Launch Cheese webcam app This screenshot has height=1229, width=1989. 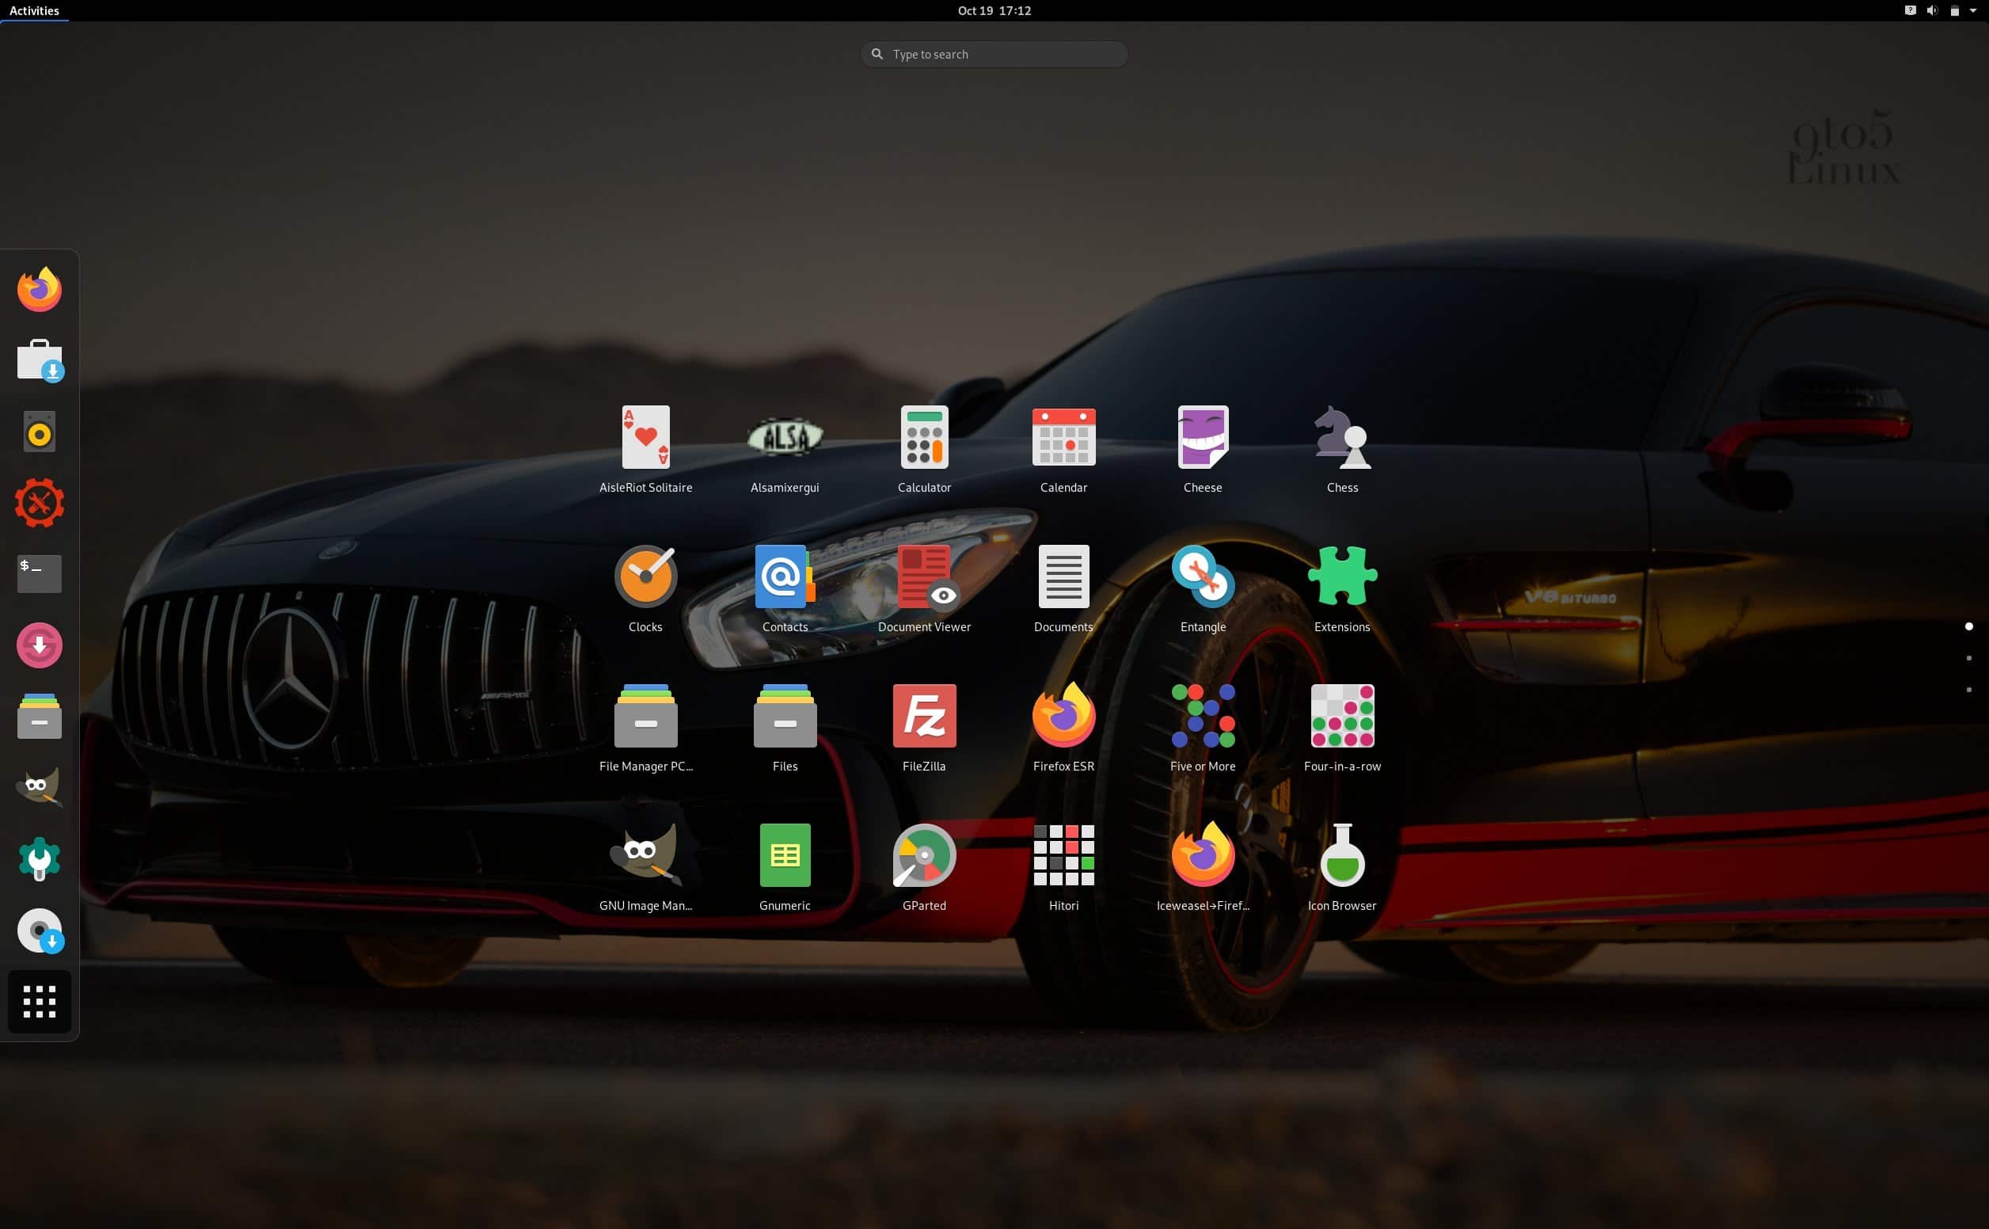point(1204,450)
